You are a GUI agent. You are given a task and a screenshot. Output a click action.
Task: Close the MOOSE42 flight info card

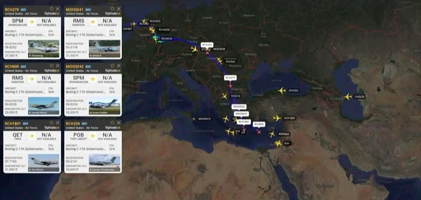click(119, 66)
